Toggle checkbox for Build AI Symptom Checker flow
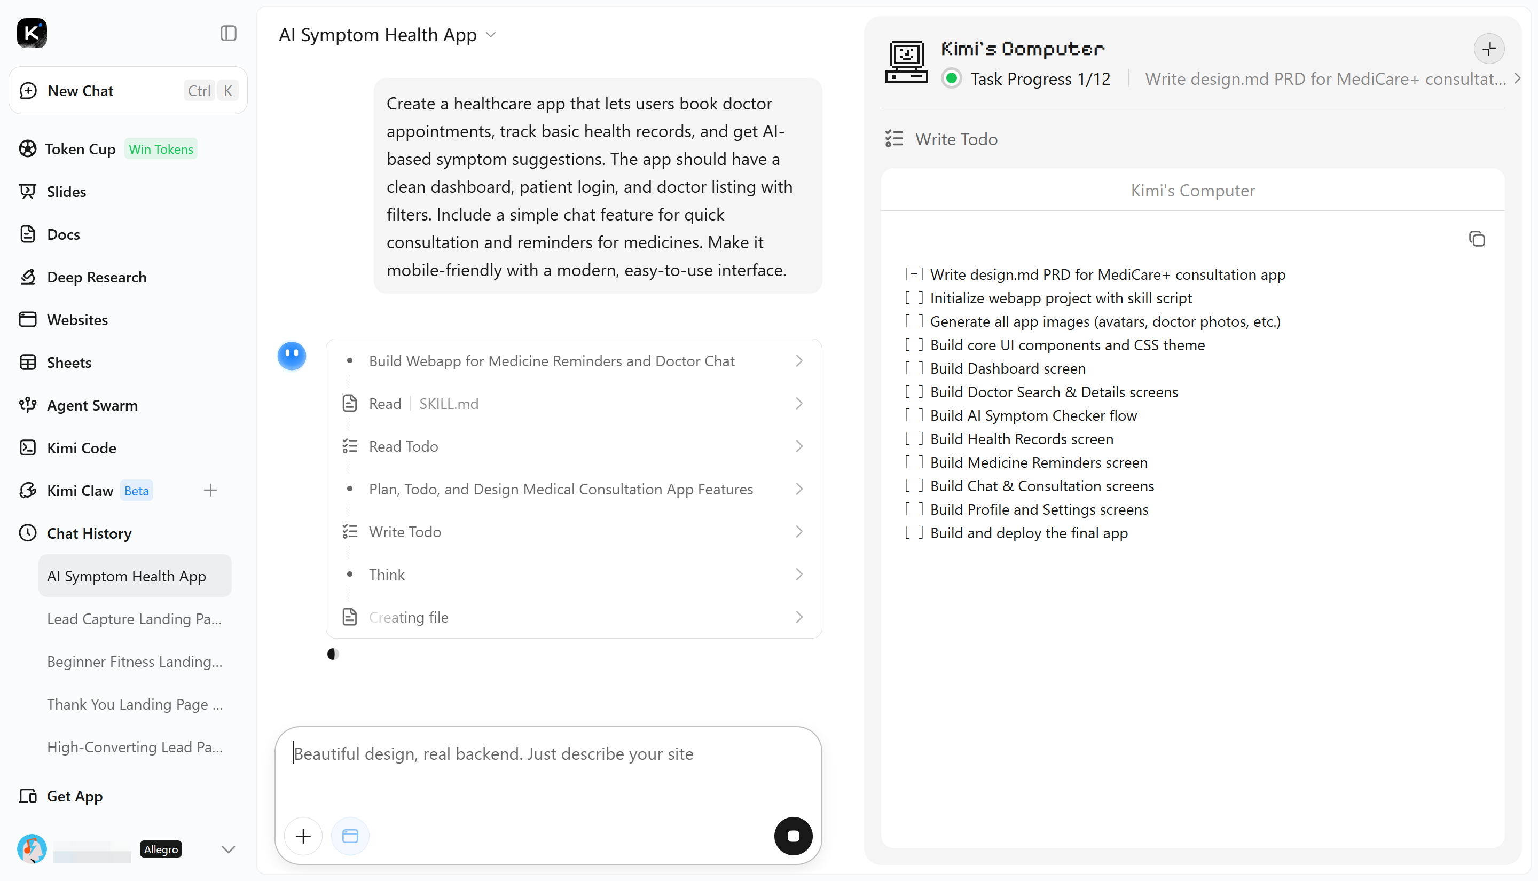Screen dimensions: 1538x881 (x=914, y=415)
